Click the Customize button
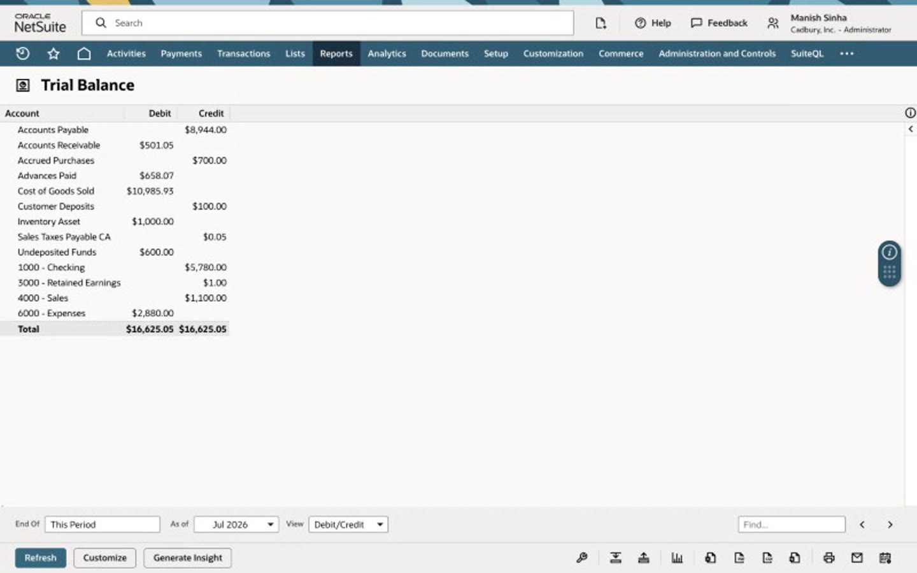Image resolution: width=917 pixels, height=573 pixels. (x=105, y=558)
